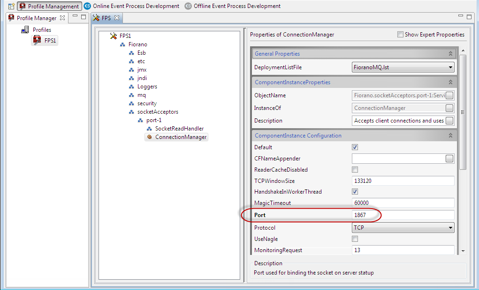Click the Port value input field
Image resolution: width=479 pixels, height=290 pixels.
pos(403,215)
